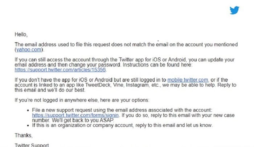Click the first bullet point marker
The image size is (254, 147).
coord(28,111)
